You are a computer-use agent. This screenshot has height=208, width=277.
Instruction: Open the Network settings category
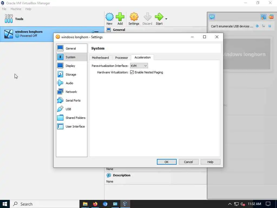click(x=71, y=92)
